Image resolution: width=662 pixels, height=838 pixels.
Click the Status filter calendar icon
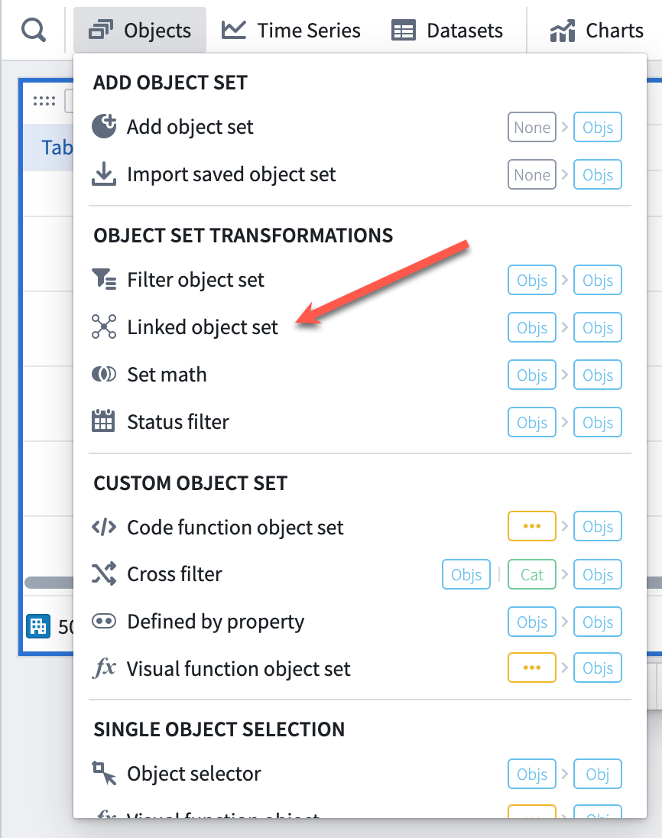[103, 421]
